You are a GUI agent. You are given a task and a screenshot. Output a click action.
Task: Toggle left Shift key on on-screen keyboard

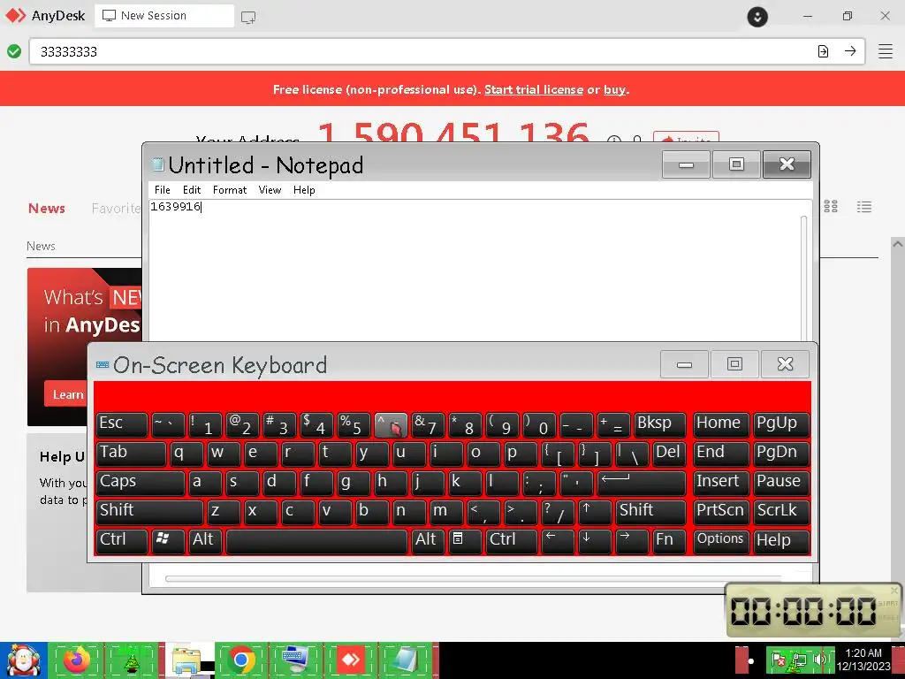tap(149, 512)
